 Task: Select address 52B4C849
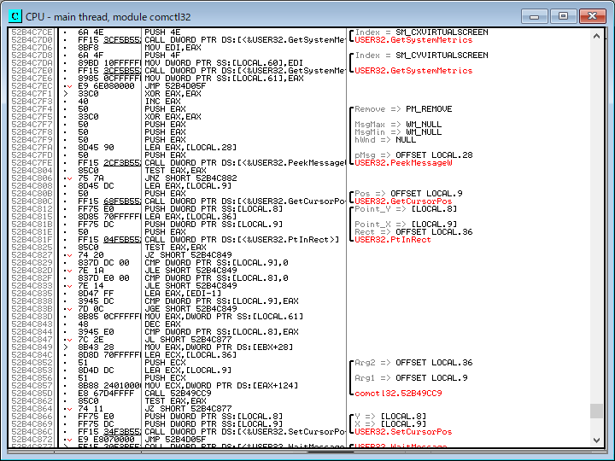click(32, 347)
